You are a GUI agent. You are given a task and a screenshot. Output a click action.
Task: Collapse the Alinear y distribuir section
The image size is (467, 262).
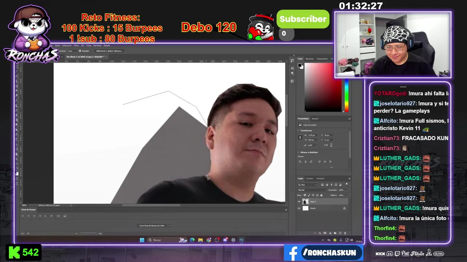[x=298, y=152]
